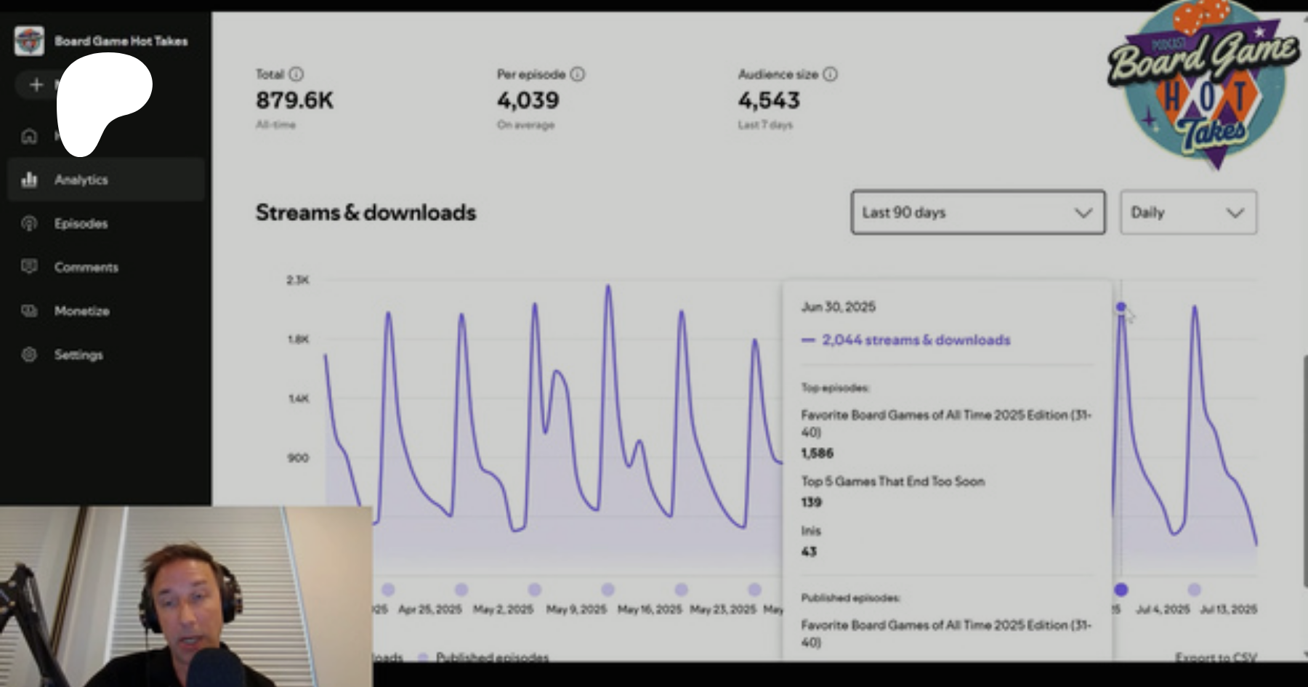Screen dimensions: 1308x687
Task: Click the Board Game Hot Takes sidebar avatar
Action: pos(29,41)
